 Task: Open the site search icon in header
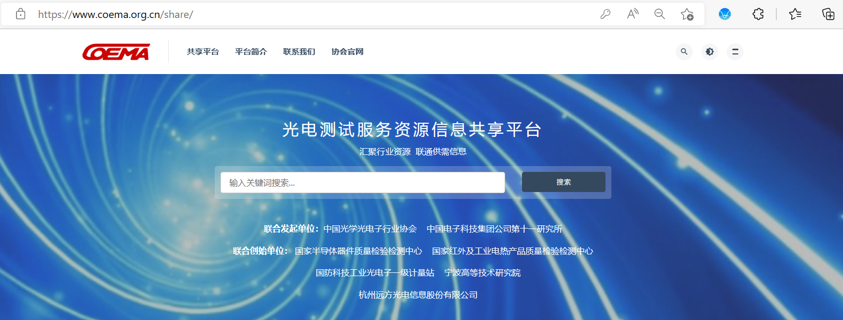684,52
